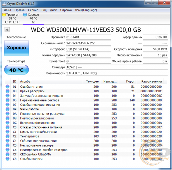Screen dimensions: 172x170
Task: Click the Буква тома field G:
Action: (x=88, y=61)
